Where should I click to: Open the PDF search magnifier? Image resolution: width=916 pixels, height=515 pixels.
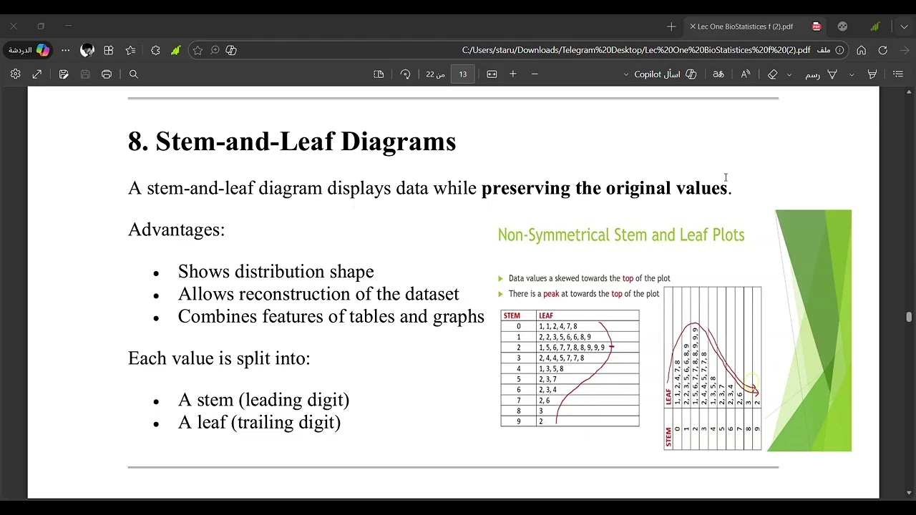click(x=133, y=74)
